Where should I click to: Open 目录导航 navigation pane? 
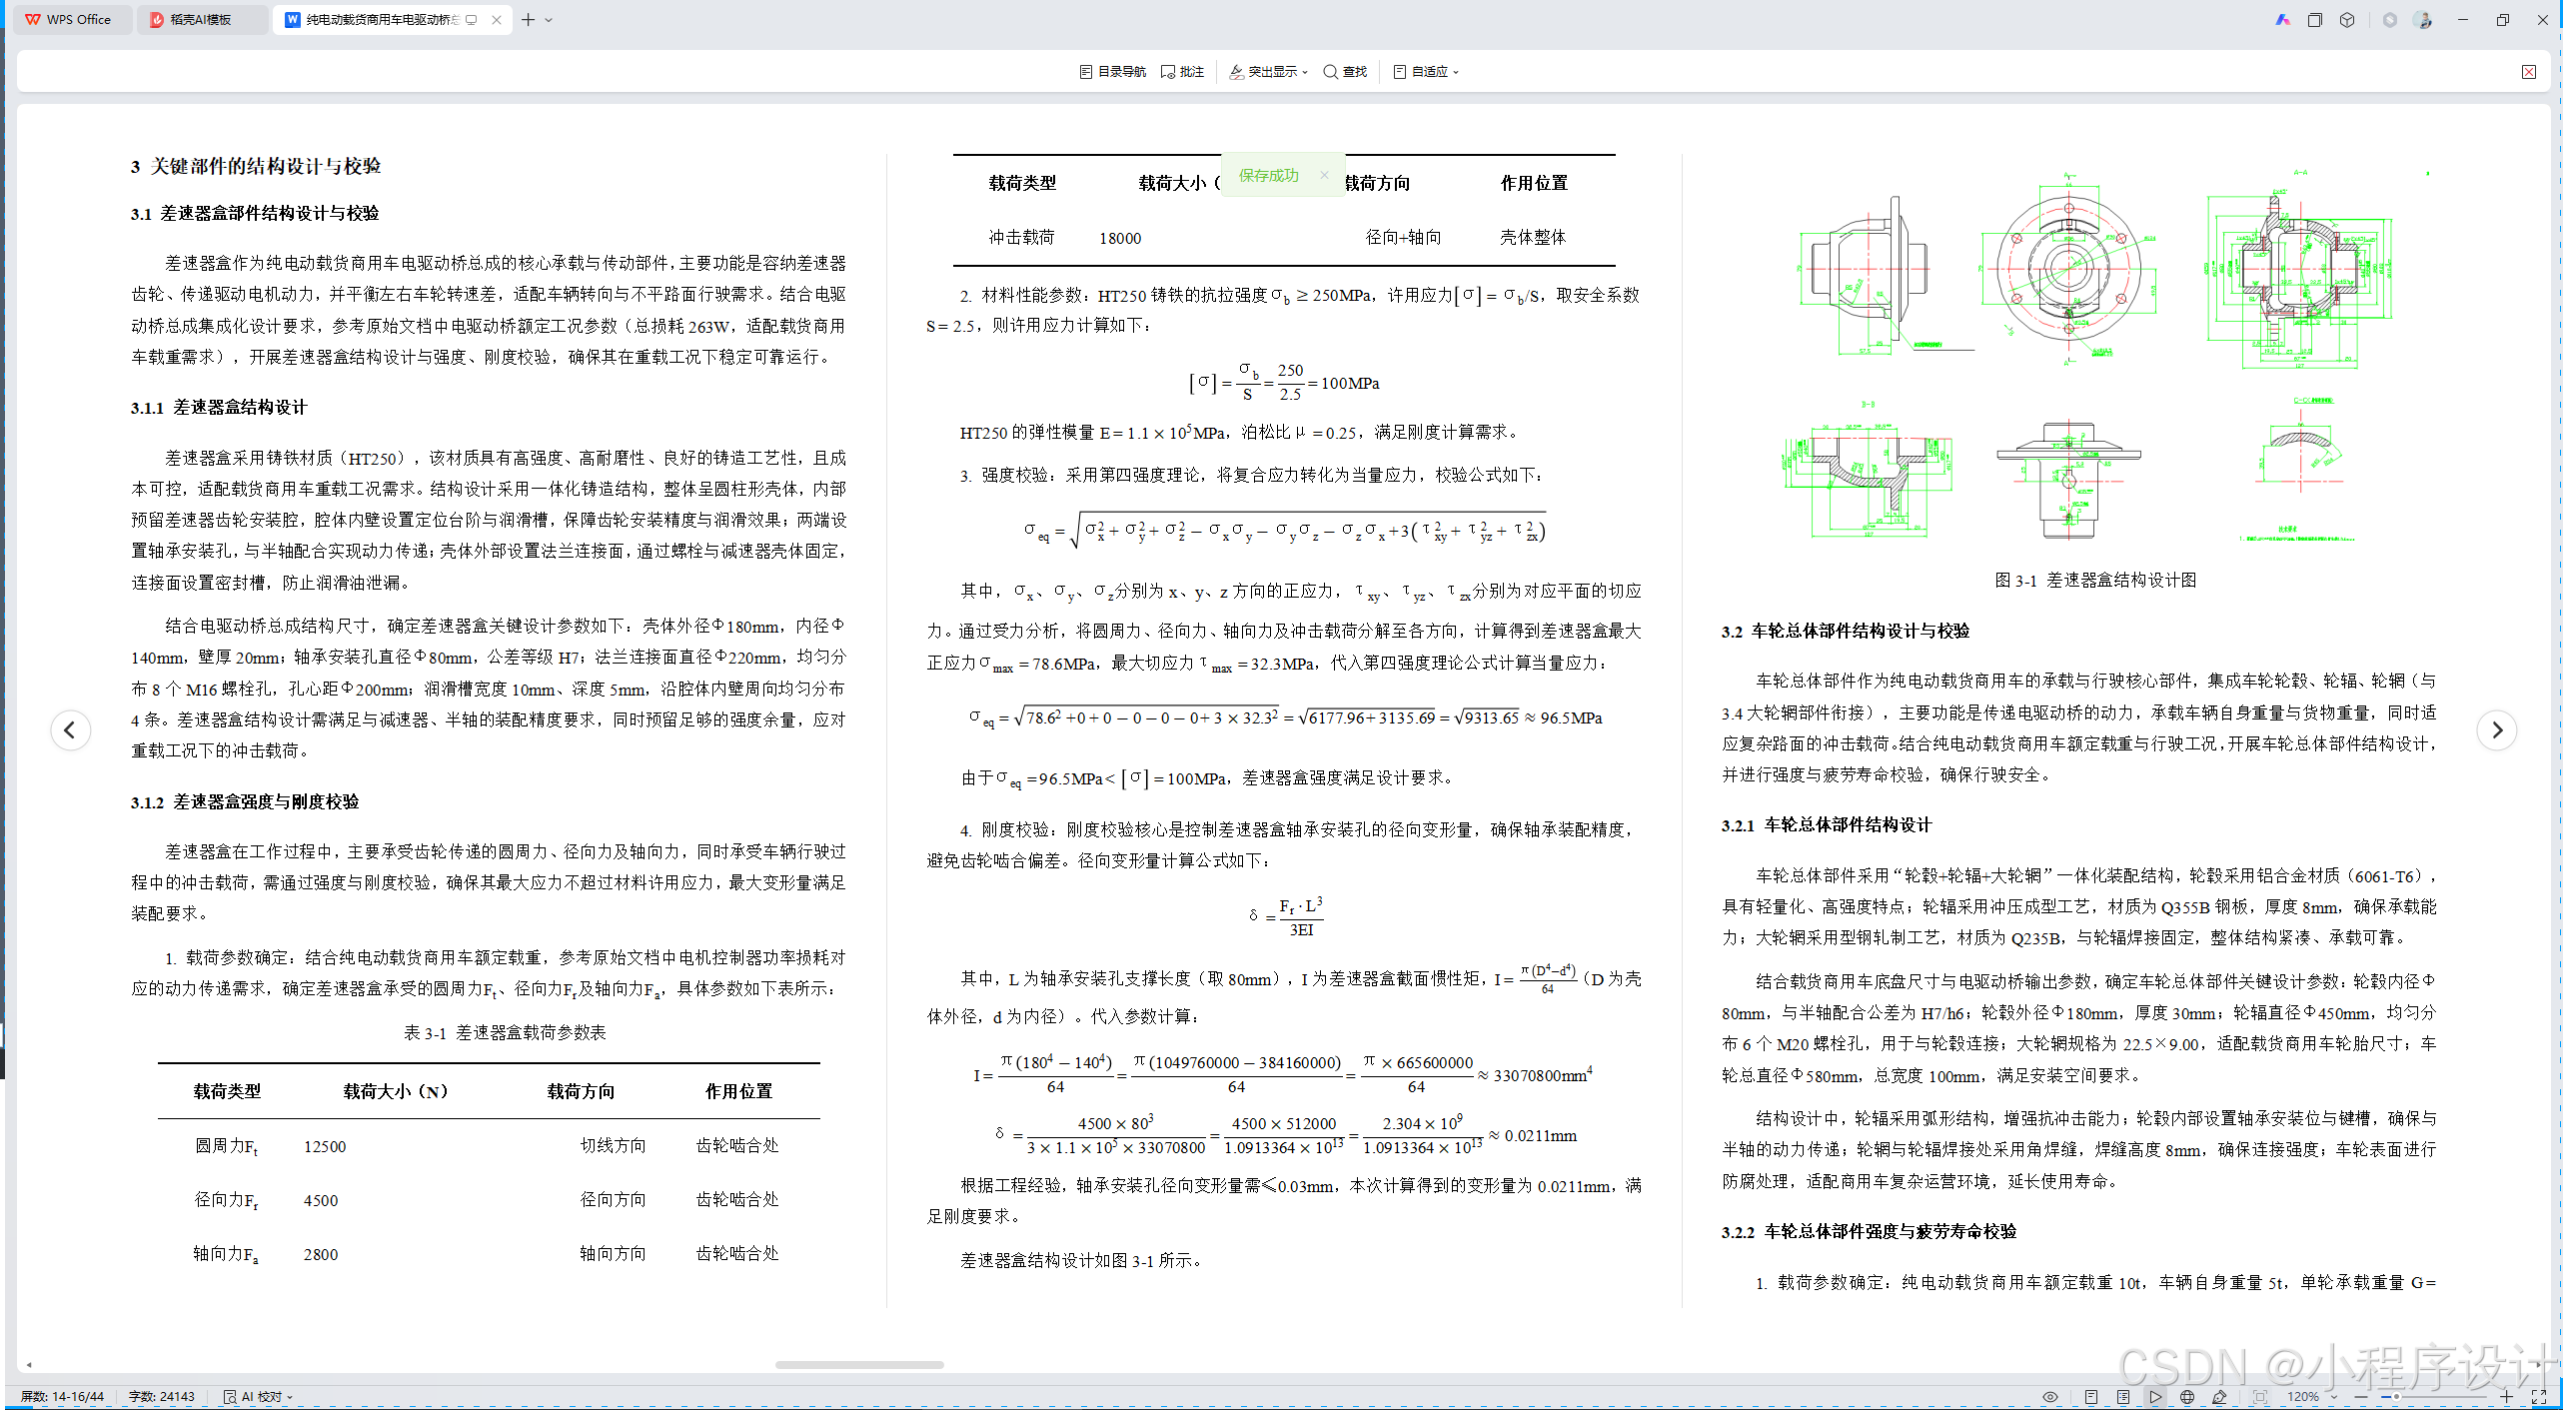pos(1113,72)
